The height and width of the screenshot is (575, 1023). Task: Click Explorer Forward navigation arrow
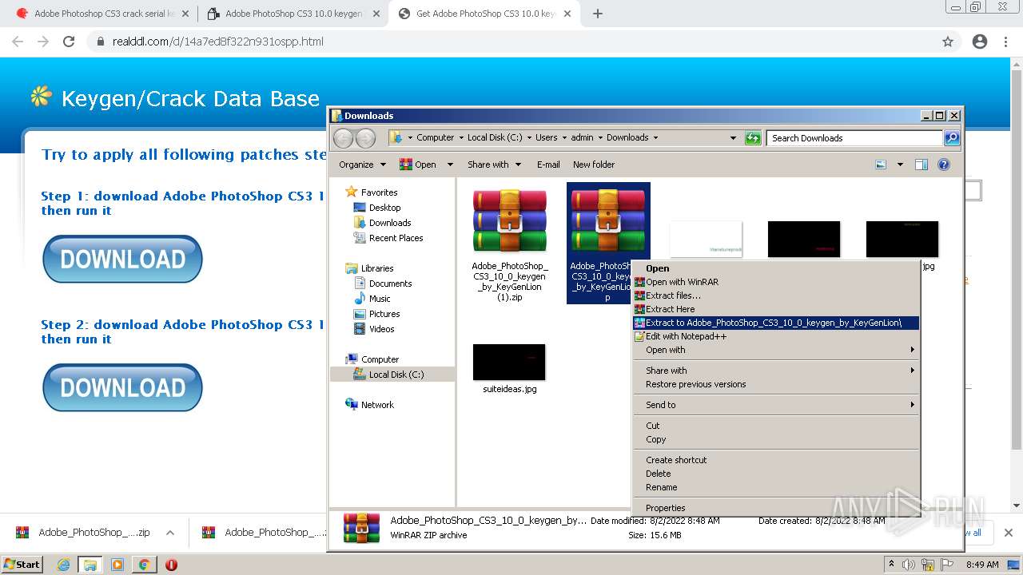pos(365,137)
